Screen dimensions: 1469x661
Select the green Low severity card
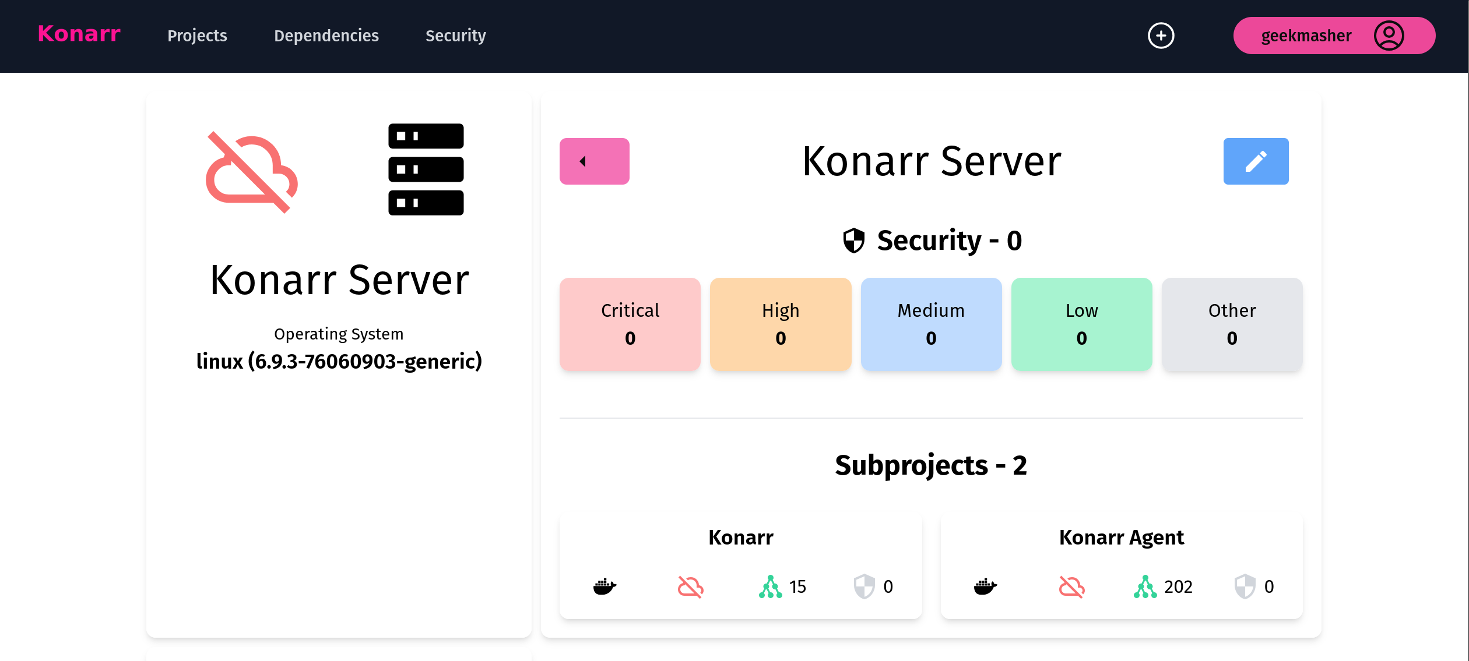coord(1081,324)
